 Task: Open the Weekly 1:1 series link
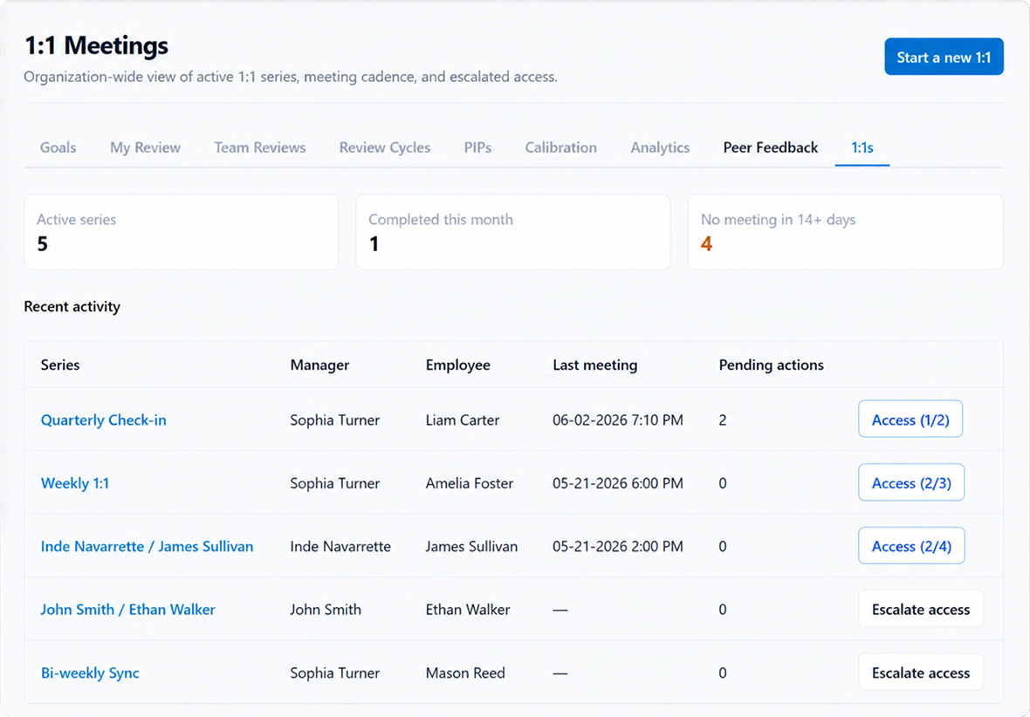[x=75, y=483]
